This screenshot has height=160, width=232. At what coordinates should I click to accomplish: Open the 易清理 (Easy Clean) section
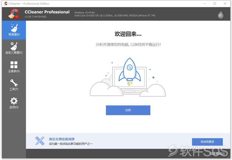tap(14, 30)
